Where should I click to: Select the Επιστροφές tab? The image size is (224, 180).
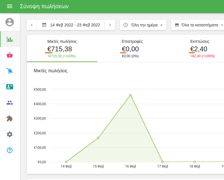pyautogui.click(x=132, y=48)
